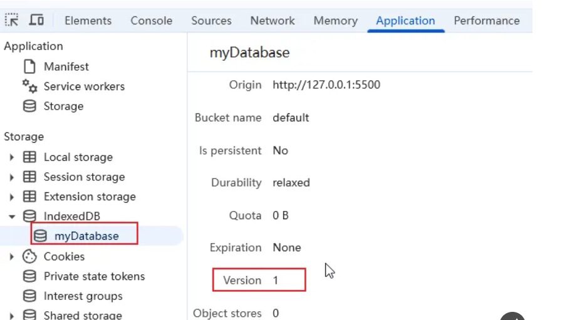Switch to the Console tab
572x320 pixels.
(x=151, y=21)
